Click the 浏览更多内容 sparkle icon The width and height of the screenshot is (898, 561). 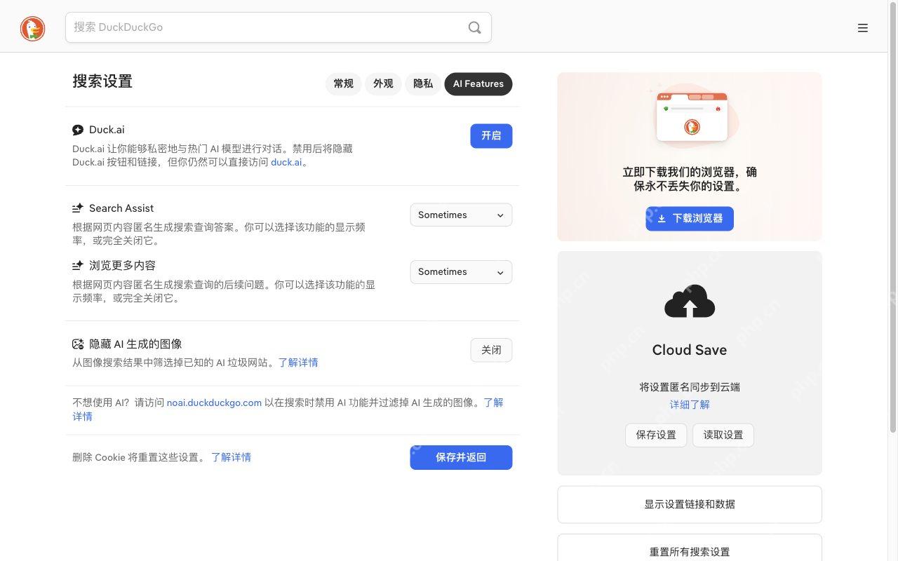(78, 266)
